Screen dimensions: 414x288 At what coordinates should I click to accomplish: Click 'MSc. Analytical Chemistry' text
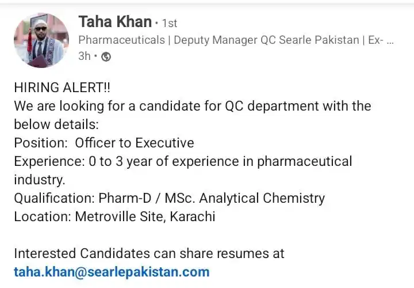[x=245, y=198]
